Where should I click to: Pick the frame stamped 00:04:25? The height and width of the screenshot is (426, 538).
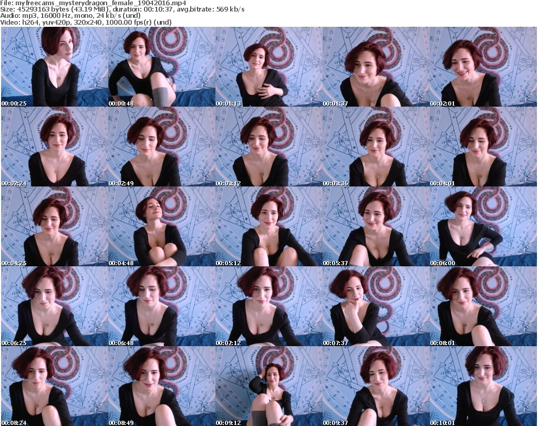point(55,227)
